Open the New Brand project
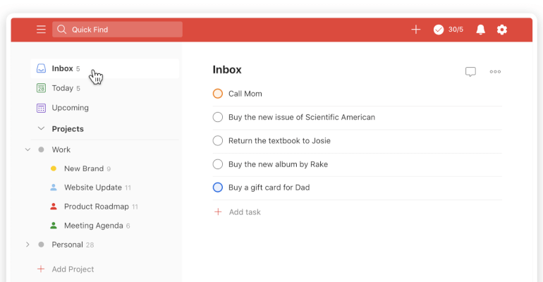 pos(84,168)
